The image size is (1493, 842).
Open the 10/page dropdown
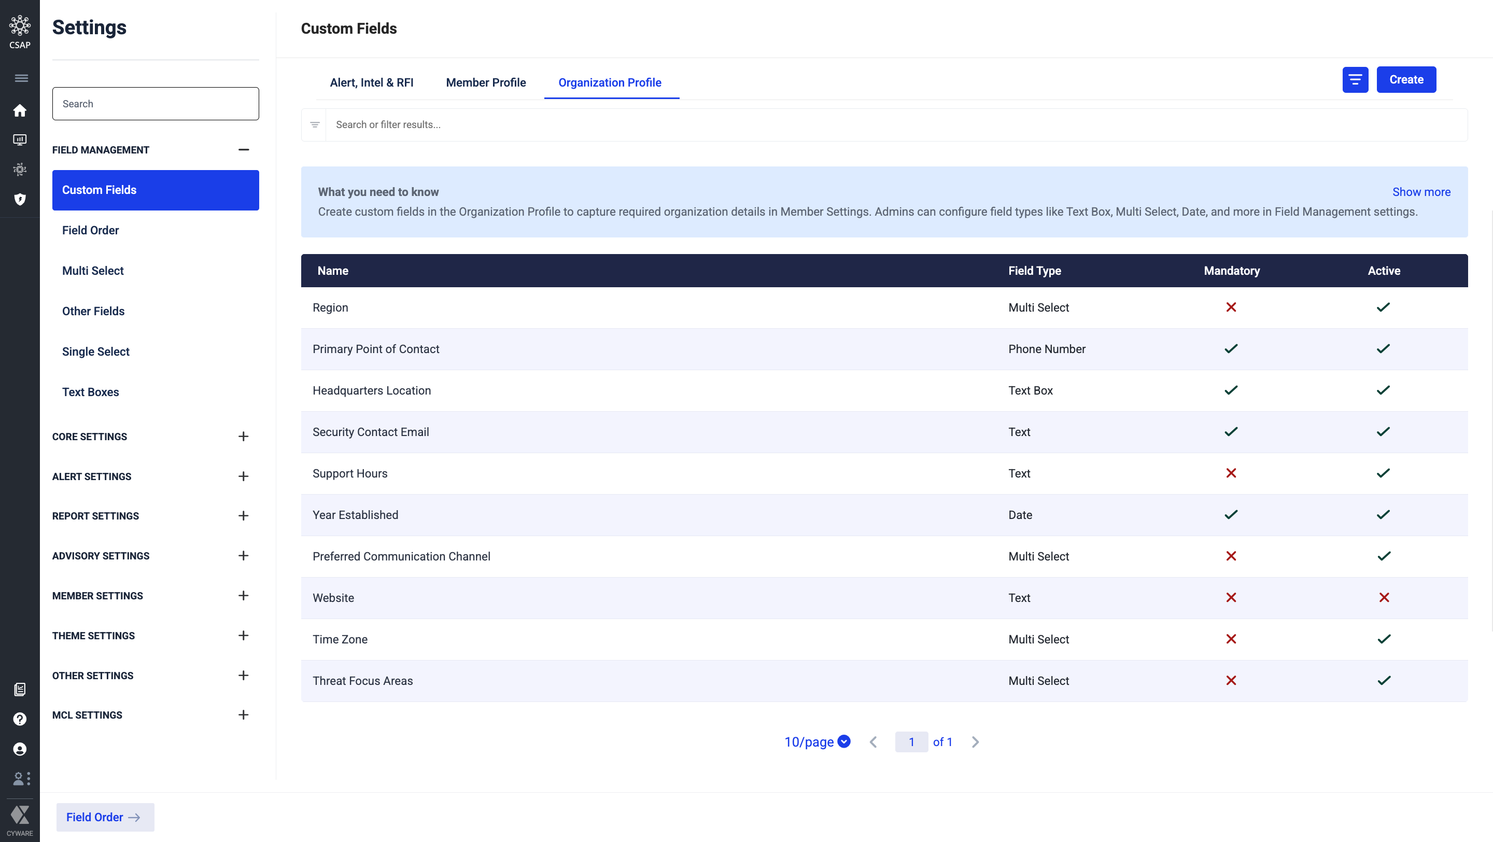pos(816,742)
